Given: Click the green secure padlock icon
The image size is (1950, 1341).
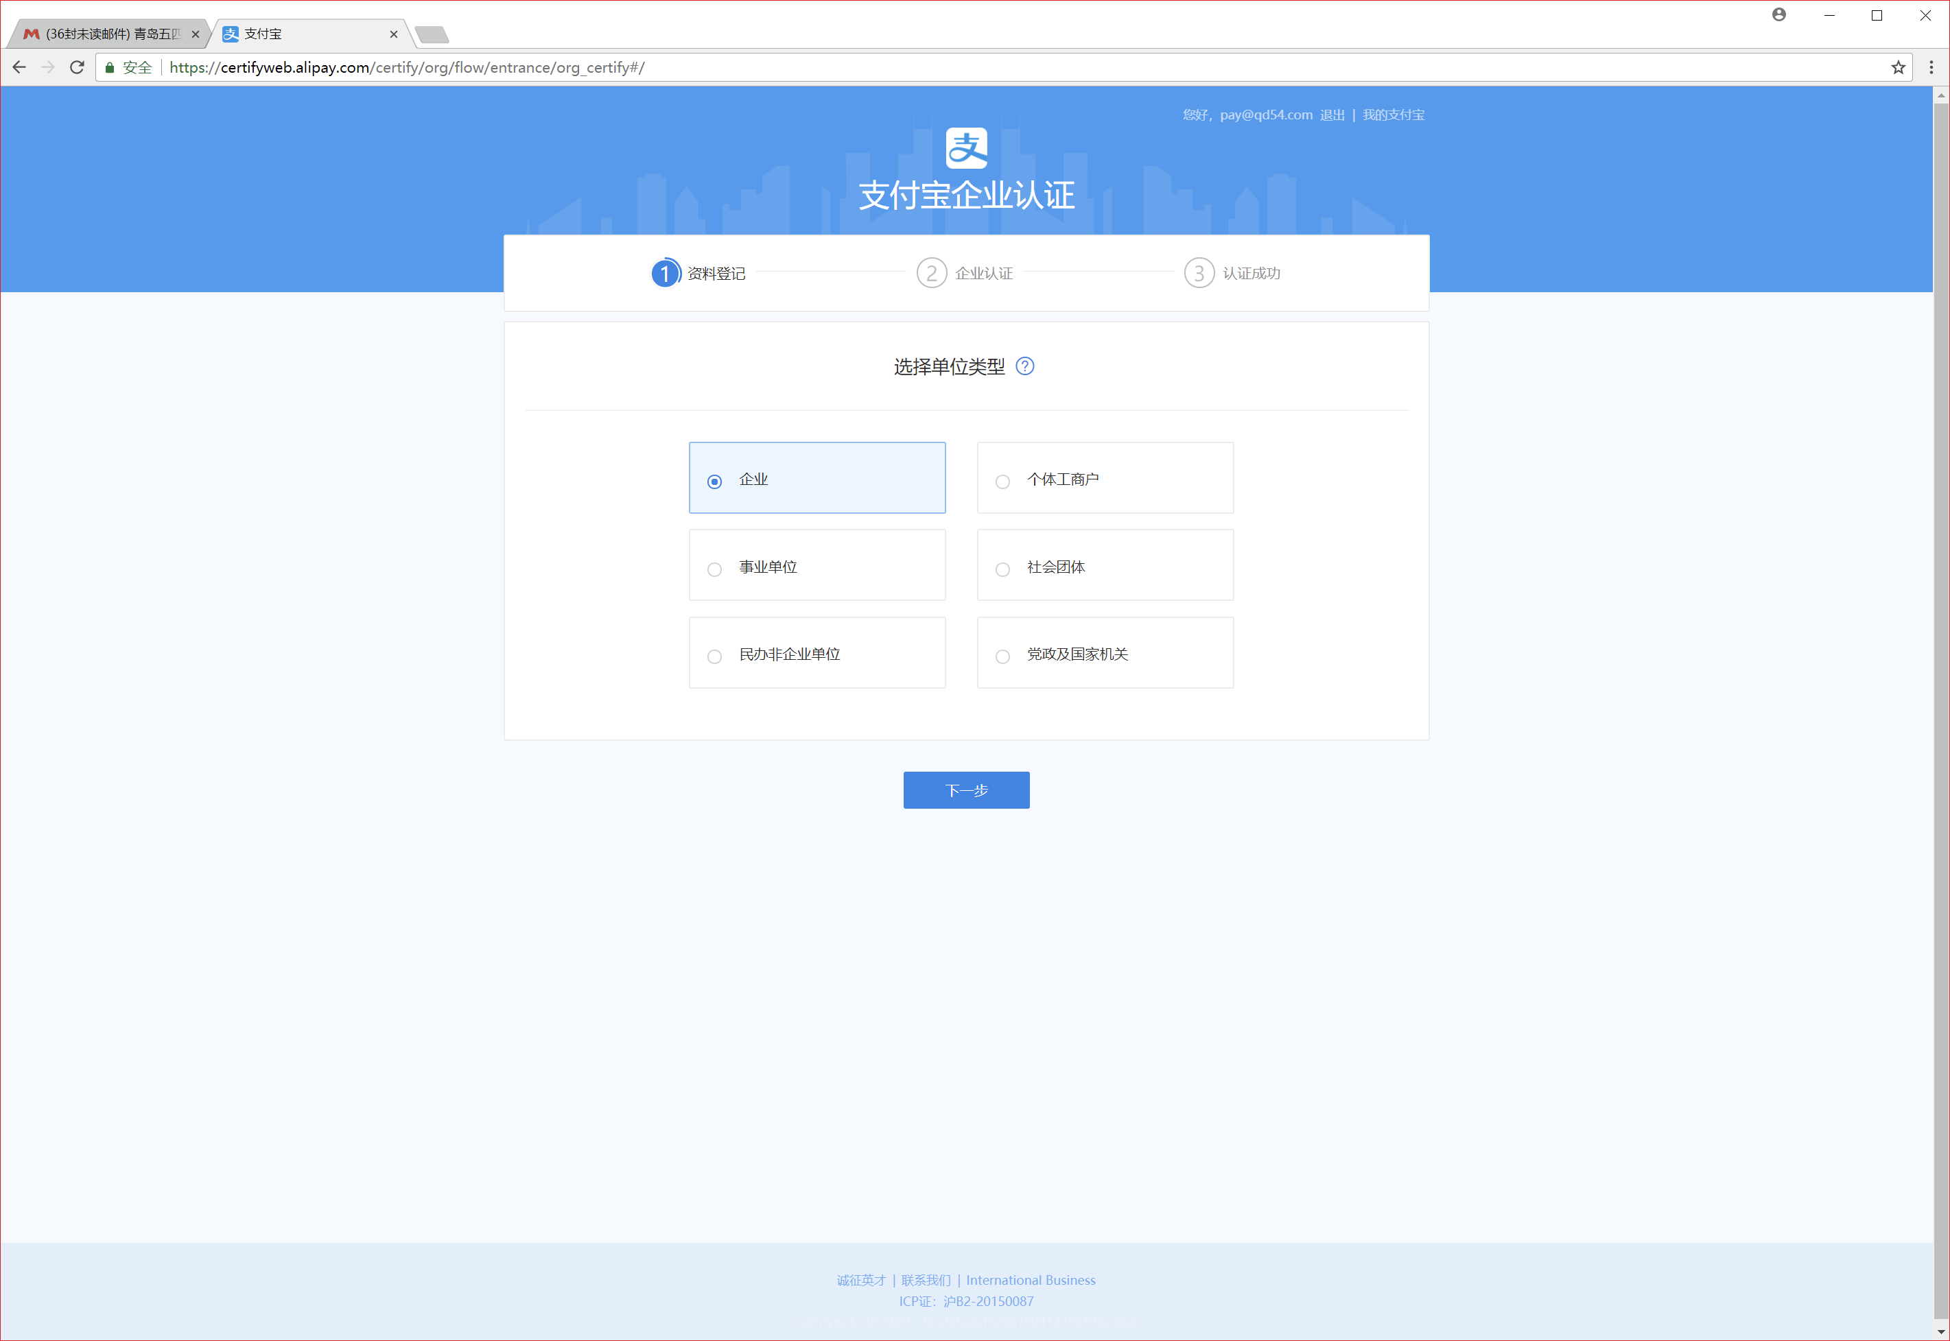Looking at the screenshot, I should coord(109,67).
